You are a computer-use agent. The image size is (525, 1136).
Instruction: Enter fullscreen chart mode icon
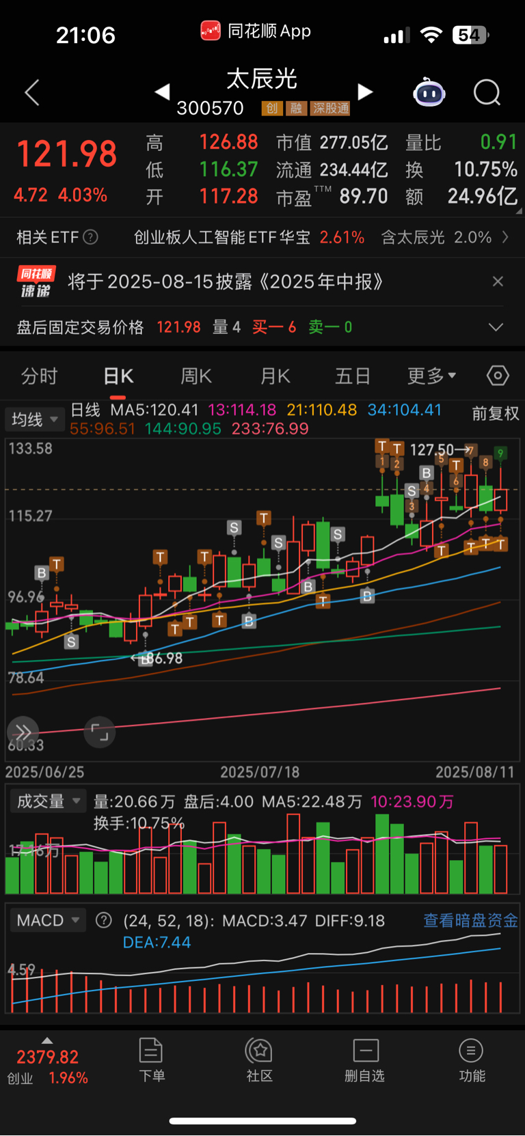click(100, 733)
